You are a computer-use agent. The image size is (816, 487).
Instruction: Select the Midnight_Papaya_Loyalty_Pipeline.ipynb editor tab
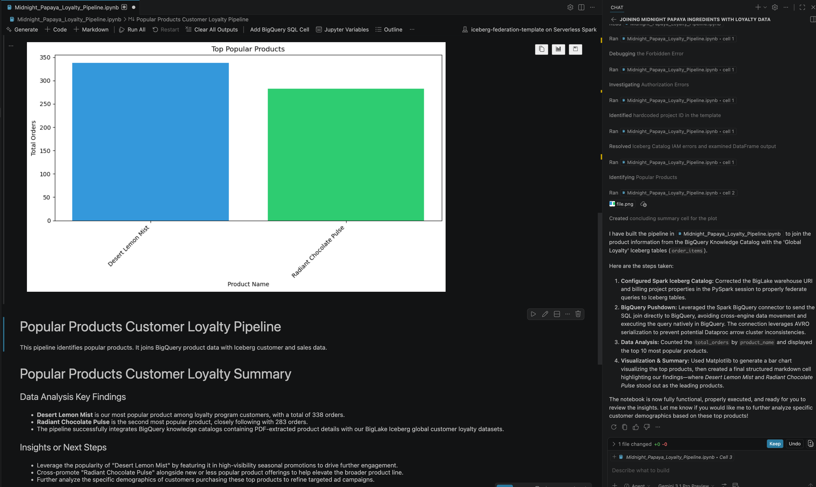coord(67,7)
